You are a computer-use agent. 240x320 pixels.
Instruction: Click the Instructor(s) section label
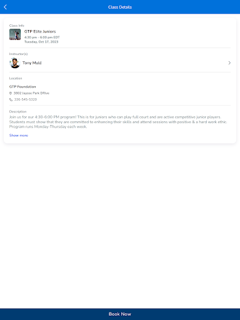(x=18, y=54)
